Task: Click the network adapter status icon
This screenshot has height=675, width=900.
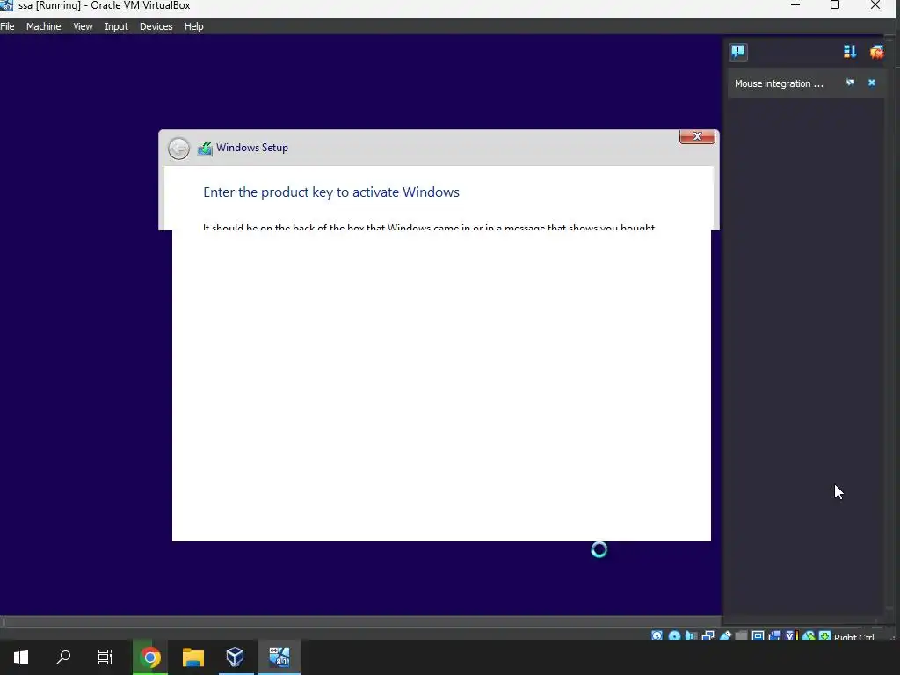Action: 708,636
